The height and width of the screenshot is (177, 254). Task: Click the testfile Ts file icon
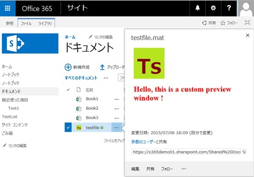[x=79, y=128]
